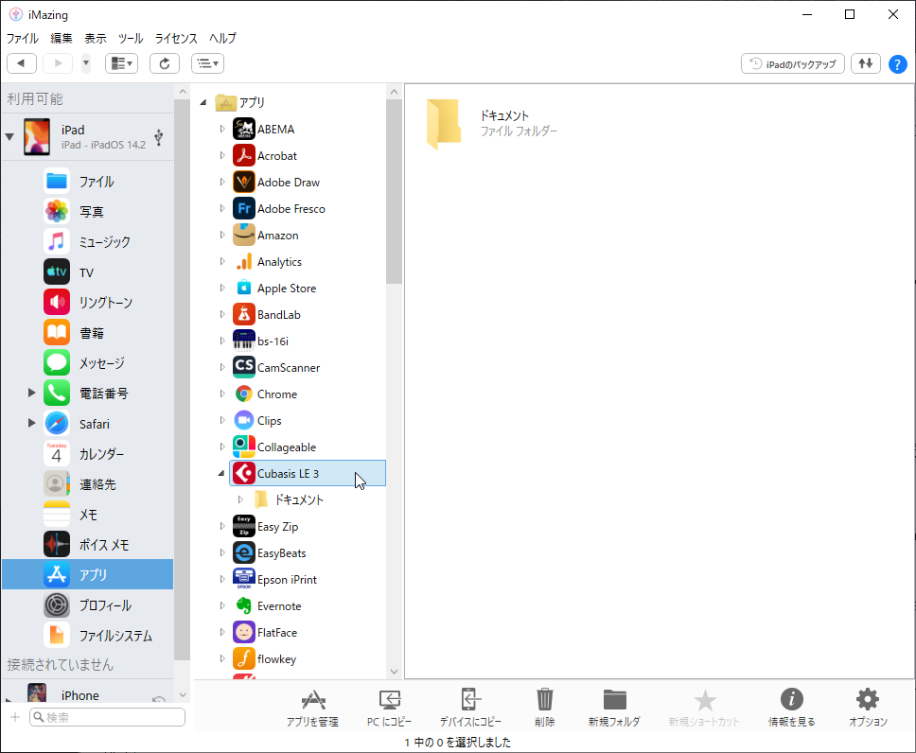Collapse the iPad device section
Image resolution: width=916 pixels, height=753 pixels.
pos(9,137)
